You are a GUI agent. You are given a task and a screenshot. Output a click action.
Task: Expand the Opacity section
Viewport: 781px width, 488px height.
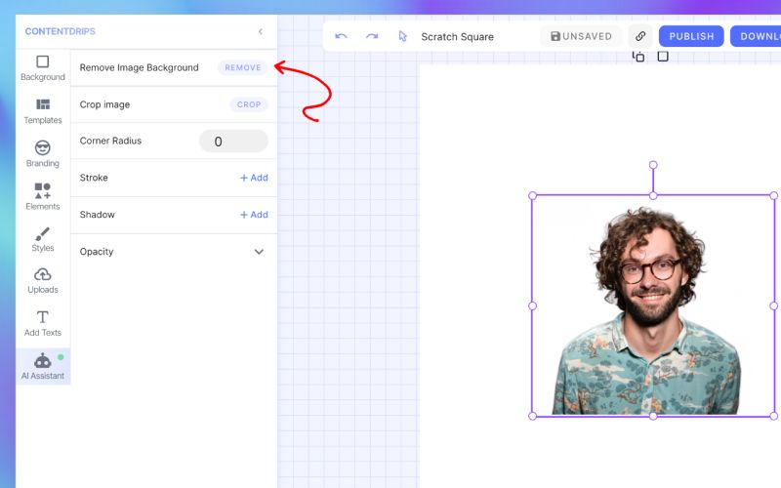[259, 252]
